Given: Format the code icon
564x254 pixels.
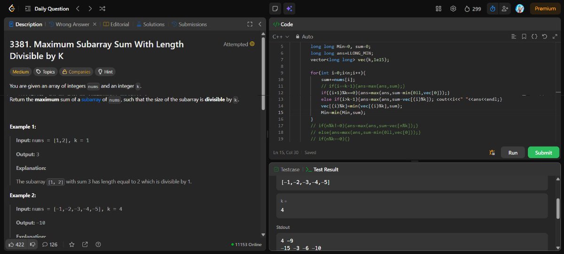Looking at the screenshot, I should 513,37.
